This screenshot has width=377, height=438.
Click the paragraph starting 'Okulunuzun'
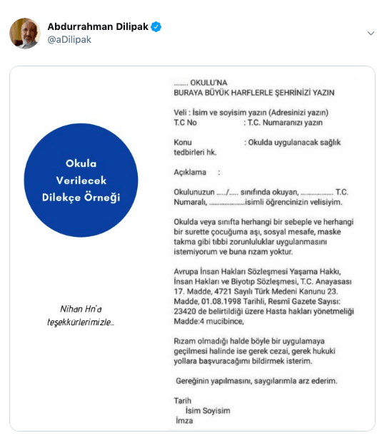pos(261,197)
